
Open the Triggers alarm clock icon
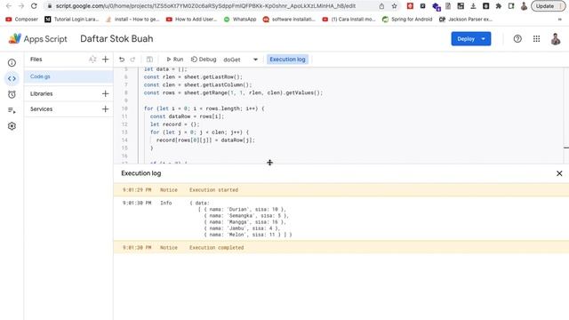[x=12, y=94]
